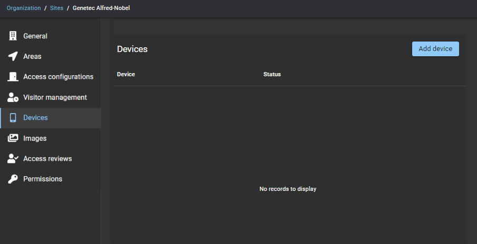This screenshot has height=244, width=477.
Task: Sort by the Device column header
Action: pos(126,74)
